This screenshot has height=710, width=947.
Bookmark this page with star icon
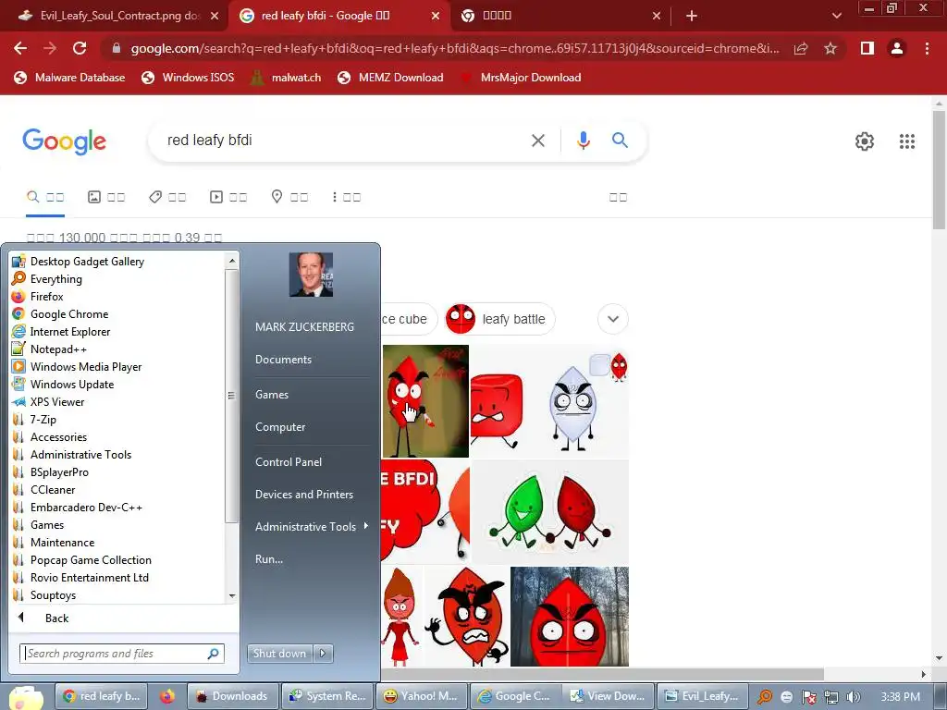(830, 48)
